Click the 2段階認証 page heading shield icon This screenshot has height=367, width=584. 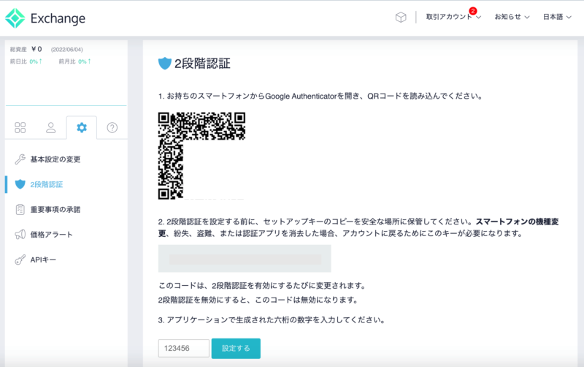[165, 64]
